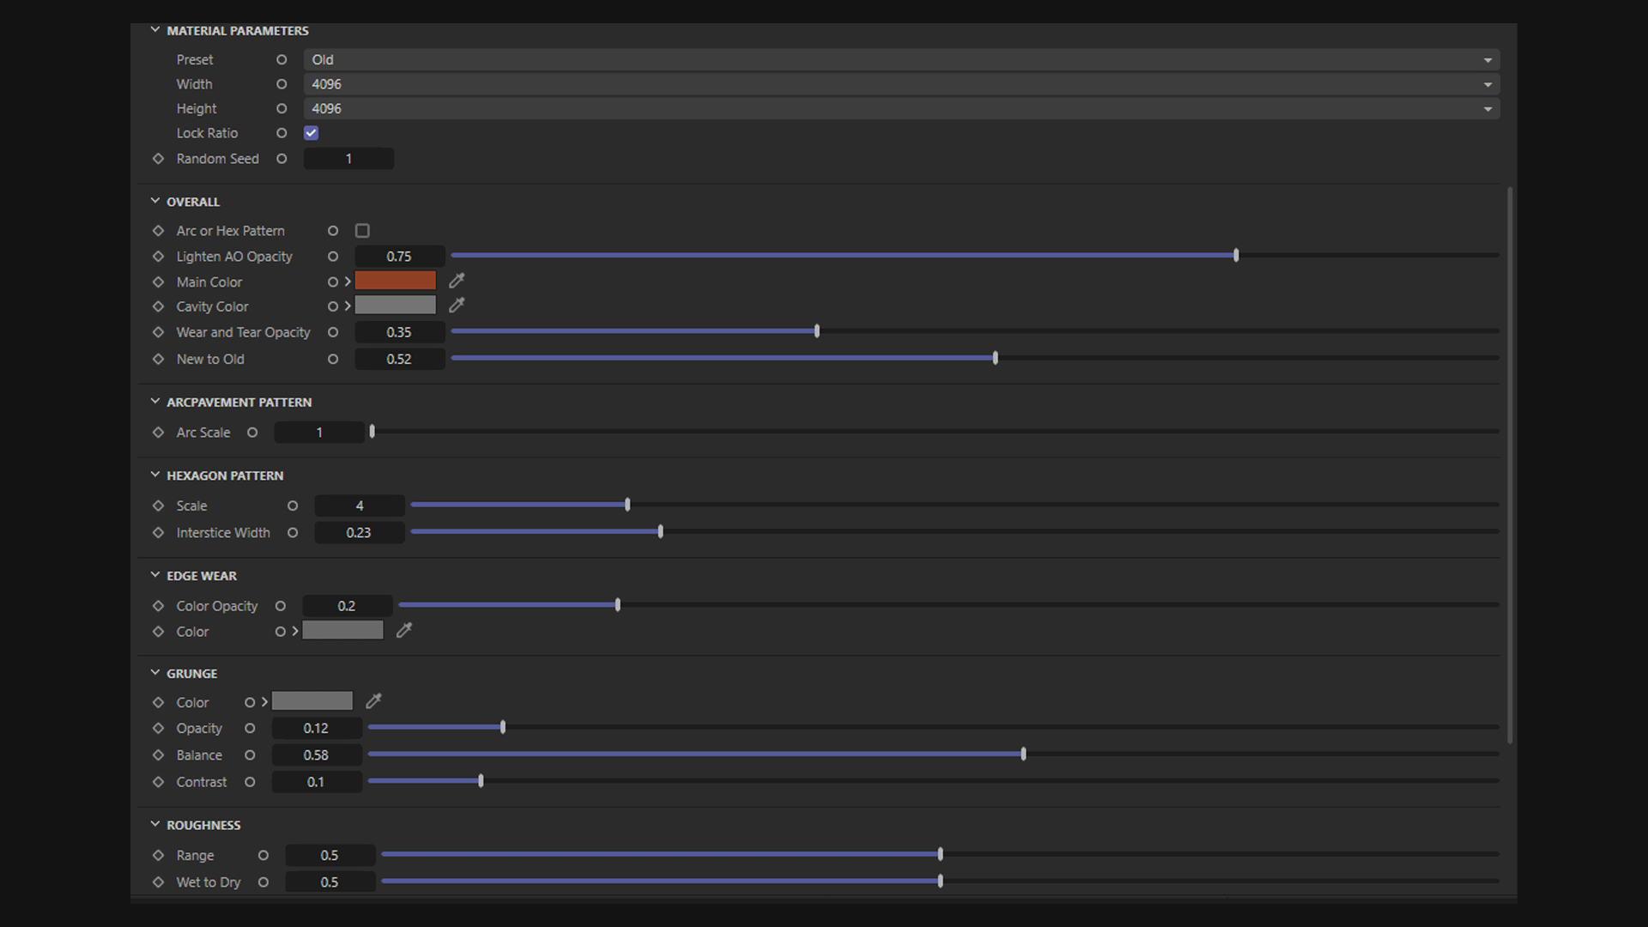Click the Cavity Color eyedropper icon
This screenshot has width=1648, height=927.
pyautogui.click(x=457, y=305)
